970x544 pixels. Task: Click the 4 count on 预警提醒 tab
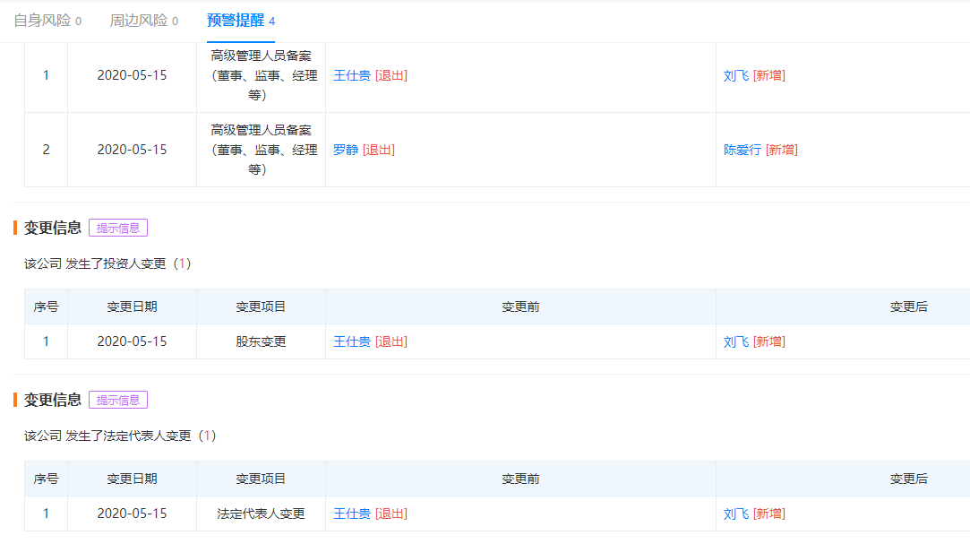[x=270, y=20]
